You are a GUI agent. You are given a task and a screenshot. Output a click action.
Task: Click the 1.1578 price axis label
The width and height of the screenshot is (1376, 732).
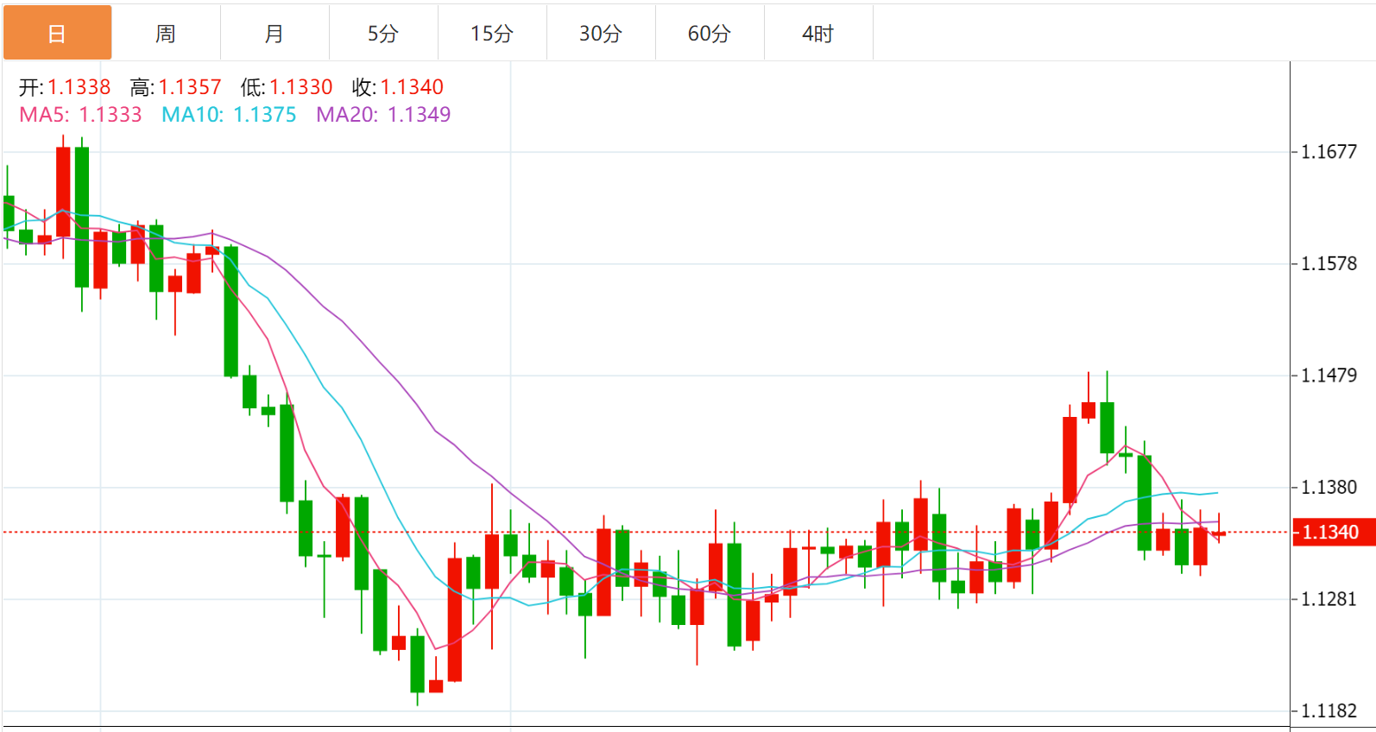1329,264
